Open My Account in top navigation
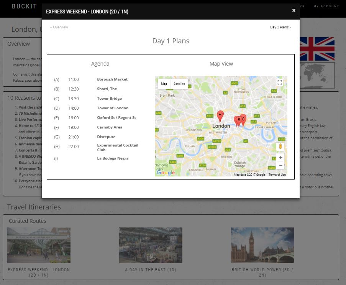The image size is (346, 285). [x=326, y=6]
